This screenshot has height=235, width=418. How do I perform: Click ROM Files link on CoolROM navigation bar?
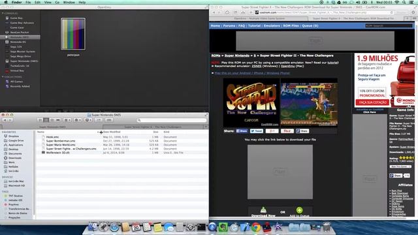[x=291, y=26]
